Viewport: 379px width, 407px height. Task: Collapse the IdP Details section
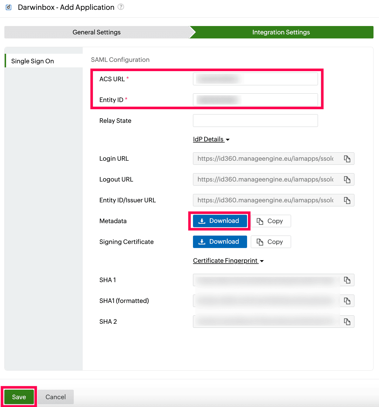pos(211,139)
